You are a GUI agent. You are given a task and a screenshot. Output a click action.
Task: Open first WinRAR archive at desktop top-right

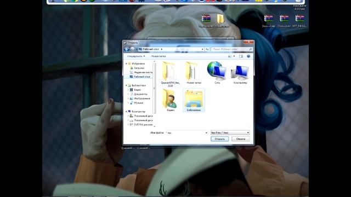pos(269,19)
